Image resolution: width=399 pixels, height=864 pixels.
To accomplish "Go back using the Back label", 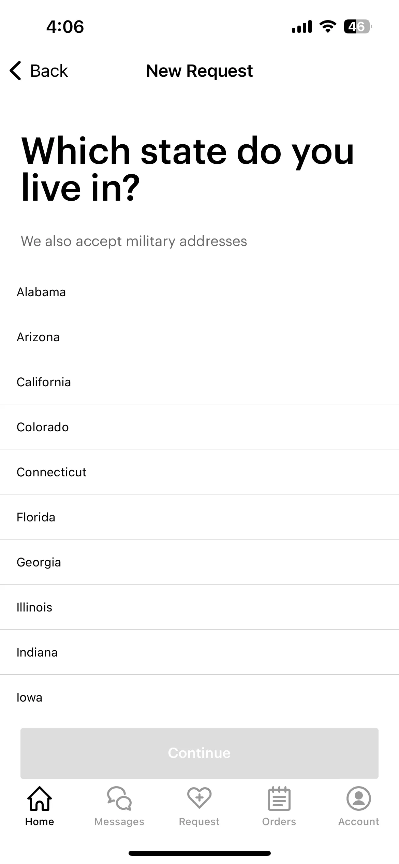I will click(49, 71).
